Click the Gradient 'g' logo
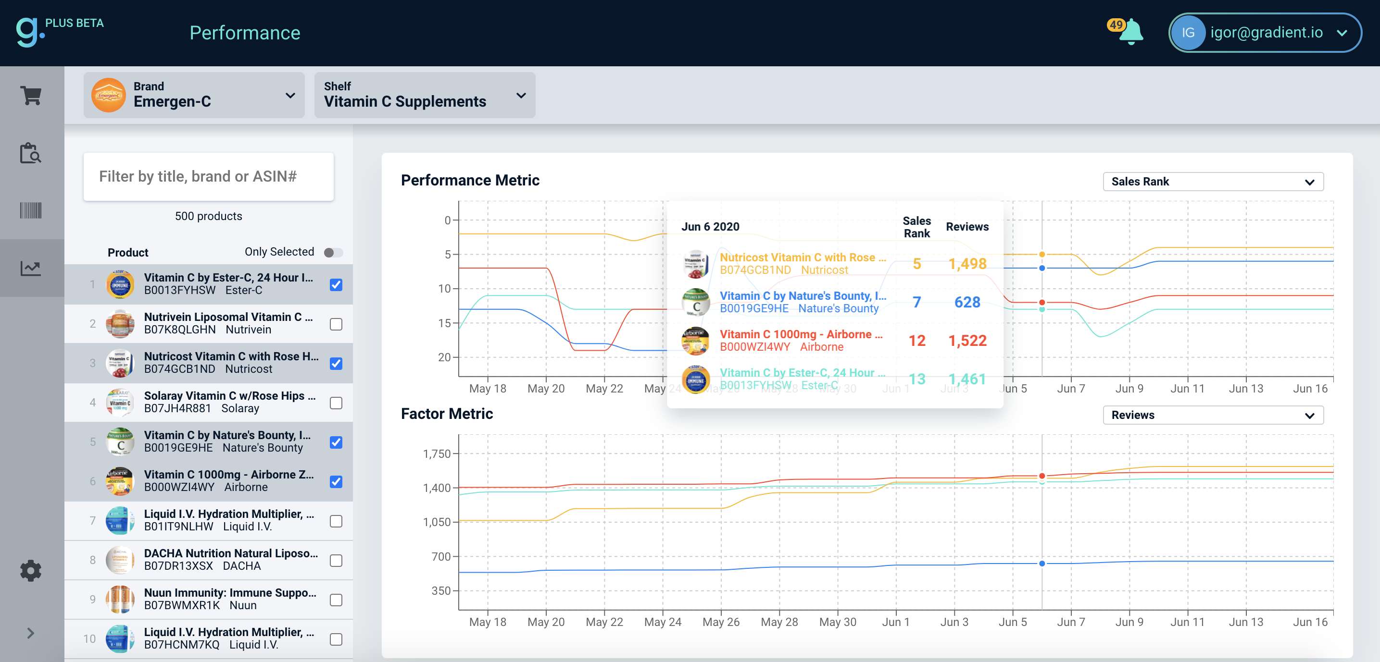Image resolution: width=1380 pixels, height=662 pixels. pos(28,32)
